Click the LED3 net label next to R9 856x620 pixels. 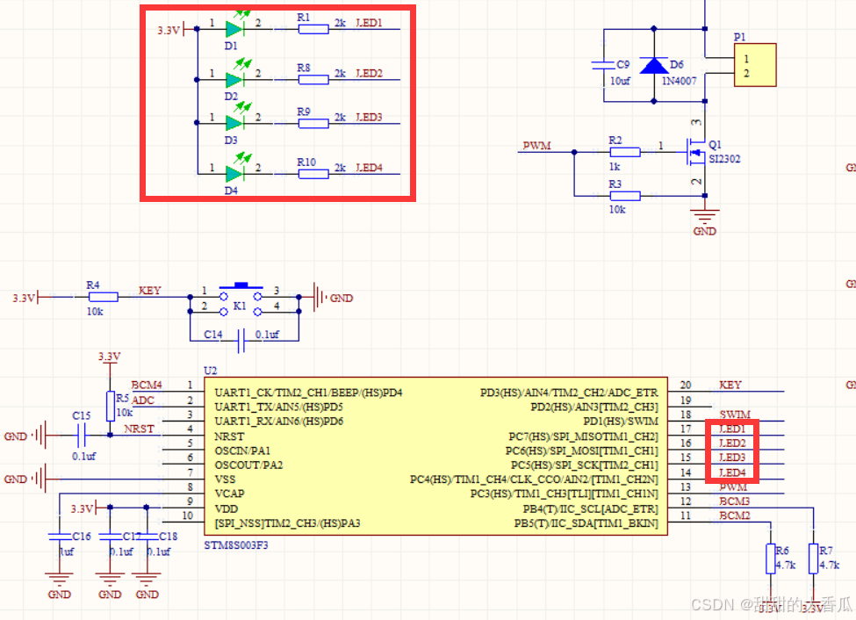point(369,117)
